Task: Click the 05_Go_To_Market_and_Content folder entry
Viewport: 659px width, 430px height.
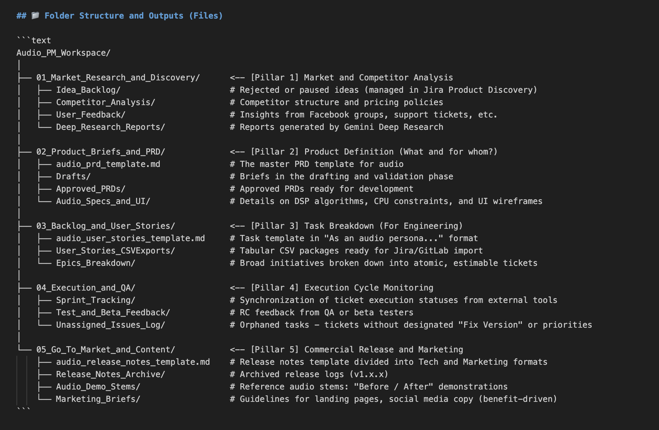Action: (x=105, y=350)
